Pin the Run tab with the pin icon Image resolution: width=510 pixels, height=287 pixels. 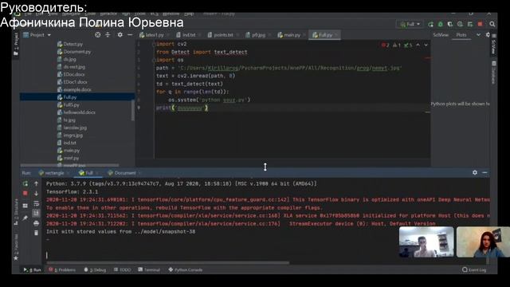click(25, 218)
